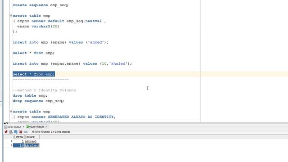
Task: Click the line 'drop table emp;'
Action: click(x=30, y=95)
